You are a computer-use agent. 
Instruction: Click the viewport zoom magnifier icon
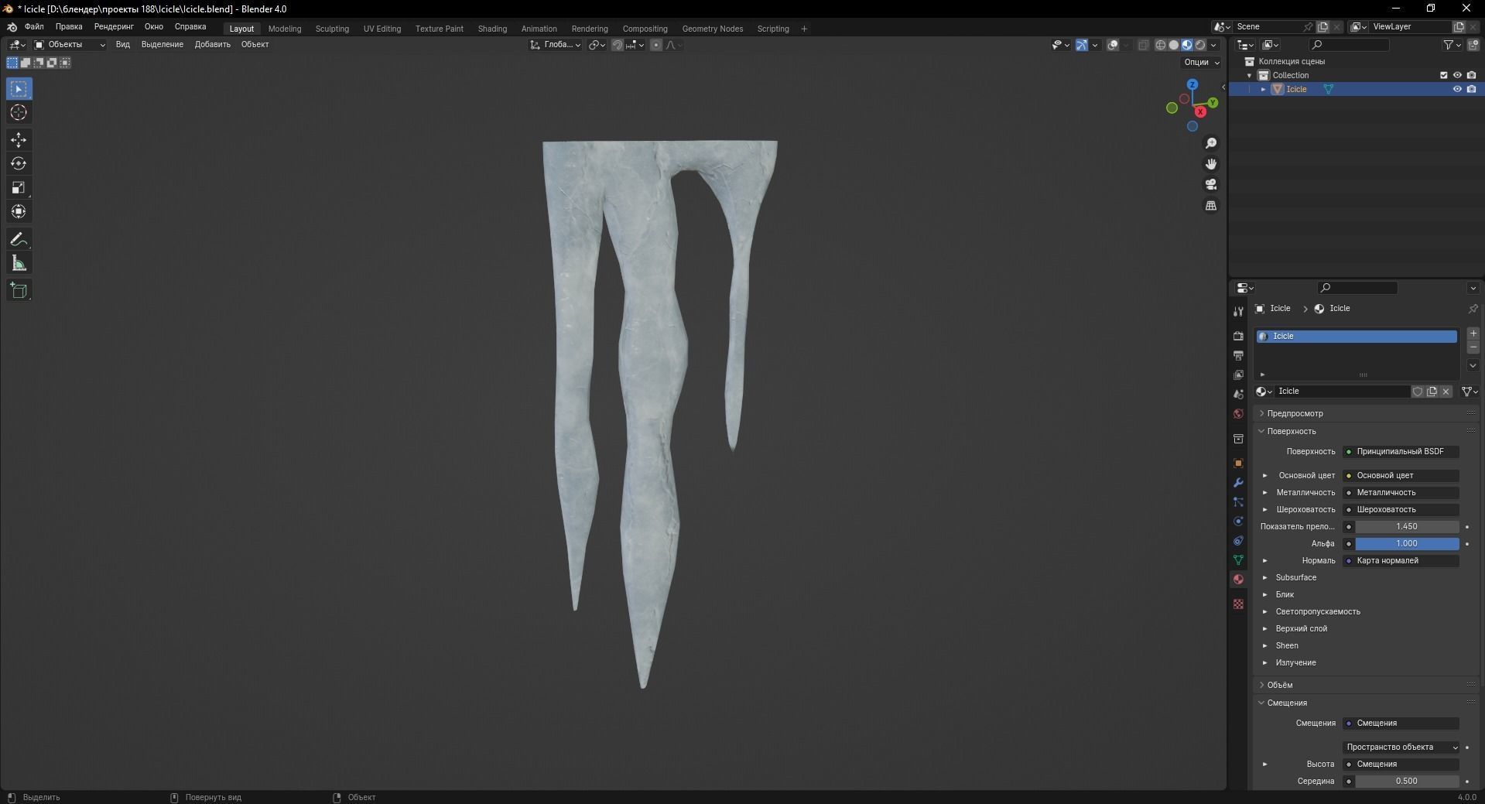1211,143
